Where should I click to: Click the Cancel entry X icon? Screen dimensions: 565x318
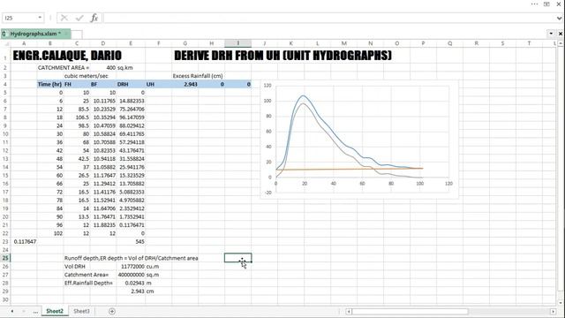pos(64,18)
